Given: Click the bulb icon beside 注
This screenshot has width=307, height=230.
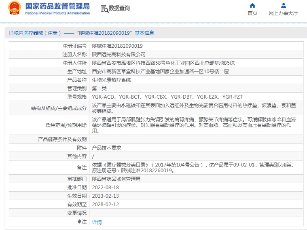Looking at the screenshot, I should coord(79,222).
